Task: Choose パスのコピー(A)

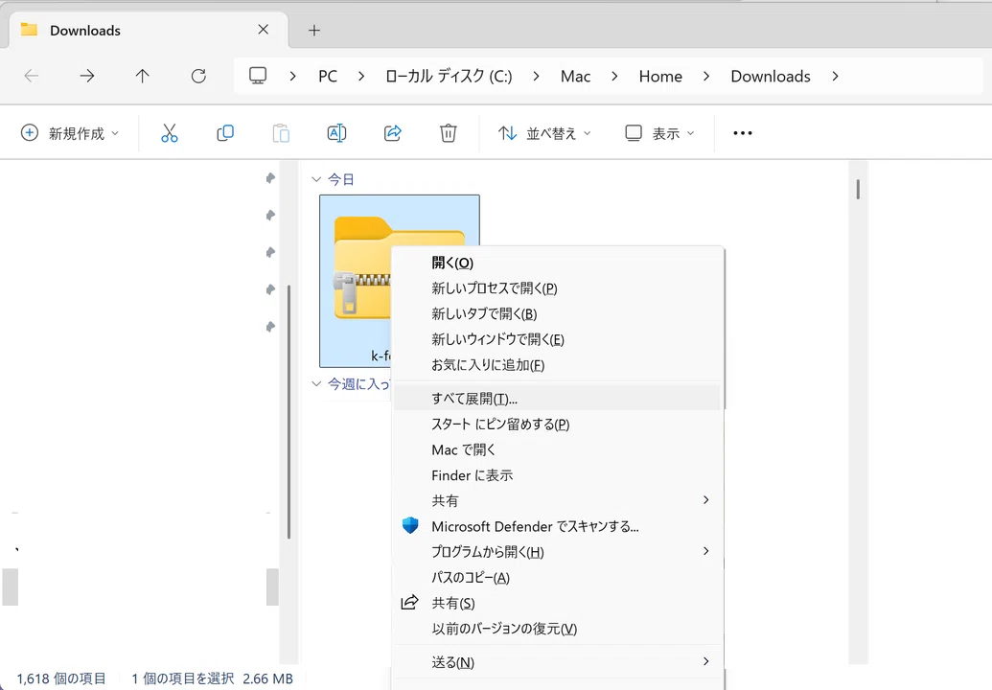Action: point(557,578)
